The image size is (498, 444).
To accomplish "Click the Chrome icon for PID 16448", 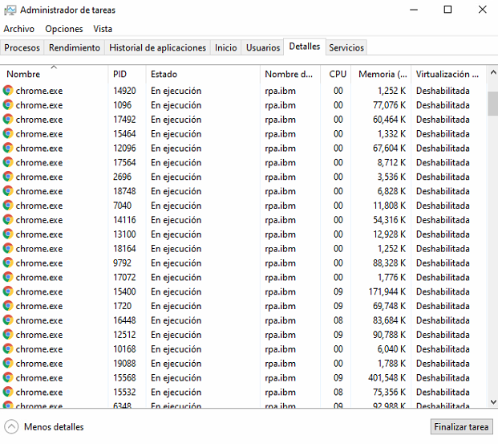I will pyautogui.click(x=8, y=320).
